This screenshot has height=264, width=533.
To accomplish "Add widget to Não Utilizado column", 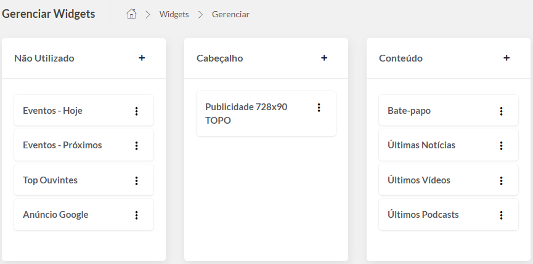I will [142, 58].
